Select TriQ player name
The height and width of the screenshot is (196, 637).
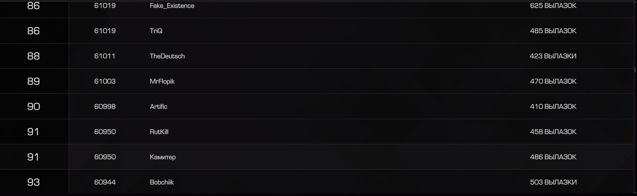tap(156, 31)
